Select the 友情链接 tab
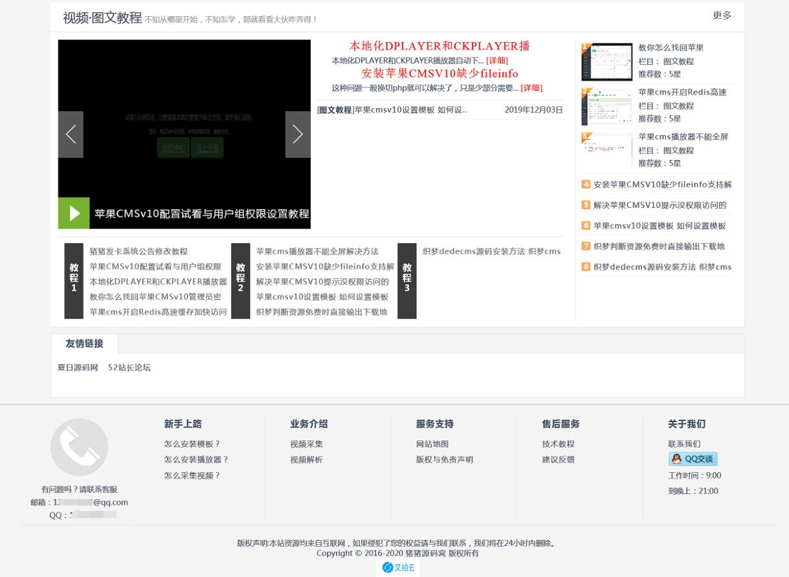Viewport: 789px width, 577px height. tap(84, 343)
